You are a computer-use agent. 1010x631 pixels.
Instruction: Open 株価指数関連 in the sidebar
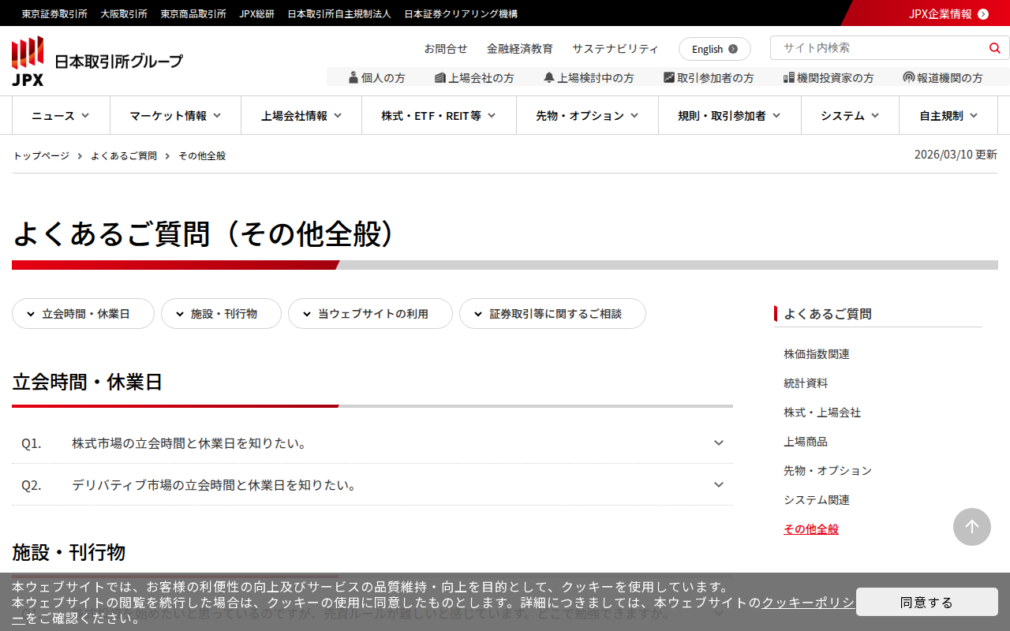[817, 354]
